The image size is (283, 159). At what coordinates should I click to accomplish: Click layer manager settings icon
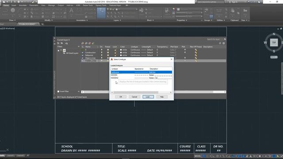(x=224, y=43)
